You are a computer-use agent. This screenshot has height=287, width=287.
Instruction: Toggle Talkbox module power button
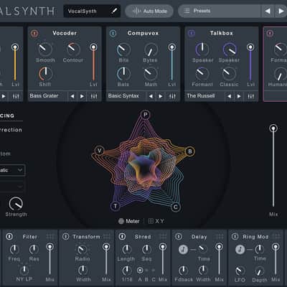192,33
